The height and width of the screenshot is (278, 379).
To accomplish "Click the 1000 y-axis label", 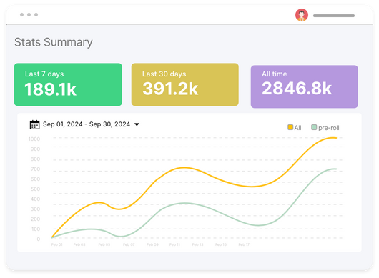I will pos(34,139).
